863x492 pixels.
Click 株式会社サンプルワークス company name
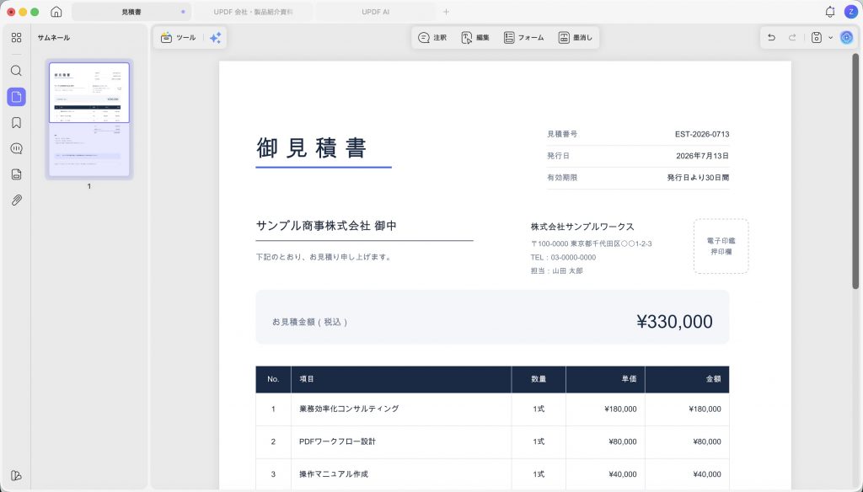click(x=582, y=226)
